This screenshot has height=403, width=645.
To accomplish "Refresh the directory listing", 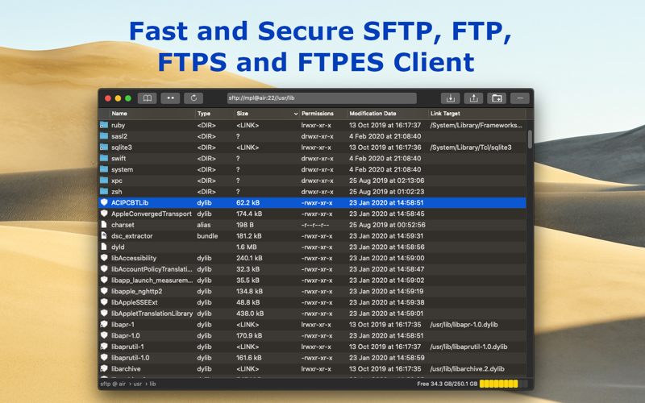I will pyautogui.click(x=193, y=98).
